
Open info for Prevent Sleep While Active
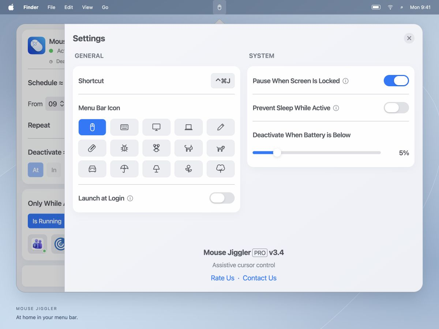coord(336,108)
